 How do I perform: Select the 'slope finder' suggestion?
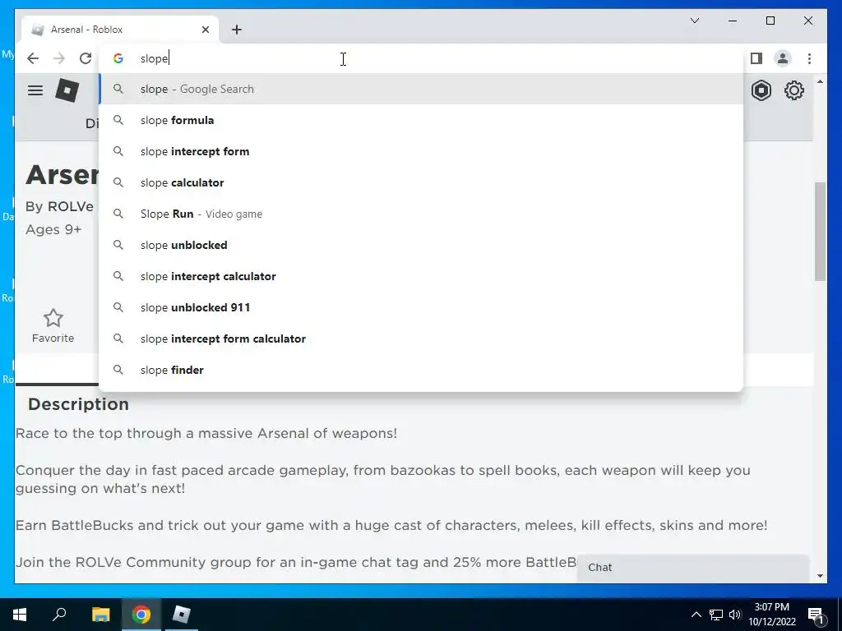pos(421,370)
